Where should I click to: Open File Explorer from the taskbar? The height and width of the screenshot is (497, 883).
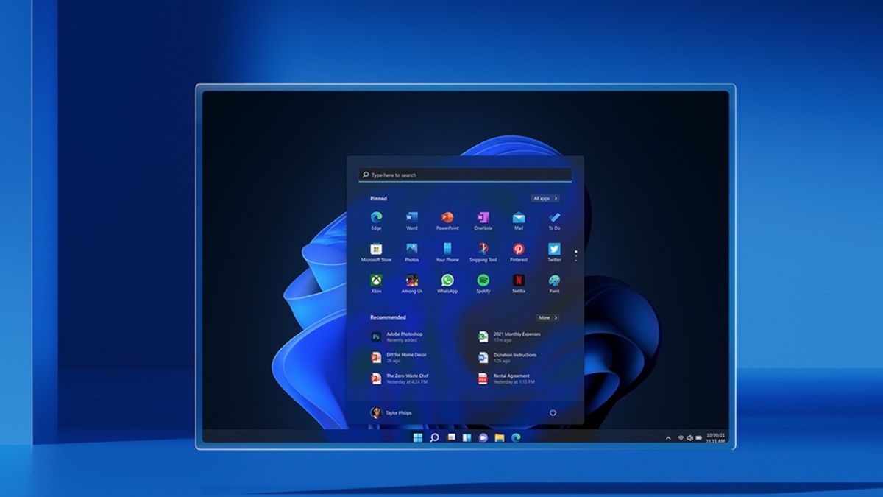tap(500, 437)
